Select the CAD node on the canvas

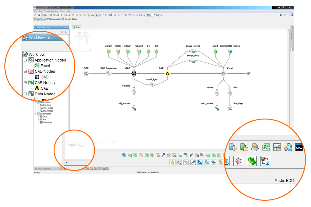coord(134,73)
